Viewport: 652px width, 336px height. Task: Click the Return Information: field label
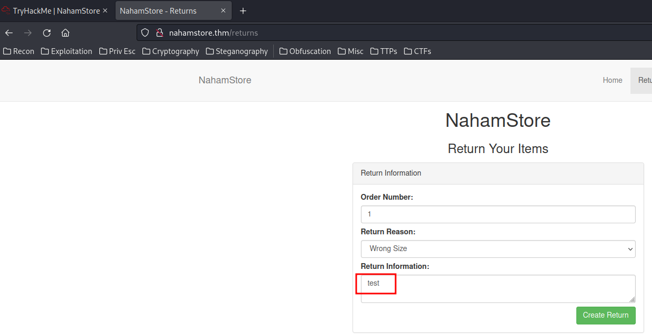pyautogui.click(x=395, y=266)
